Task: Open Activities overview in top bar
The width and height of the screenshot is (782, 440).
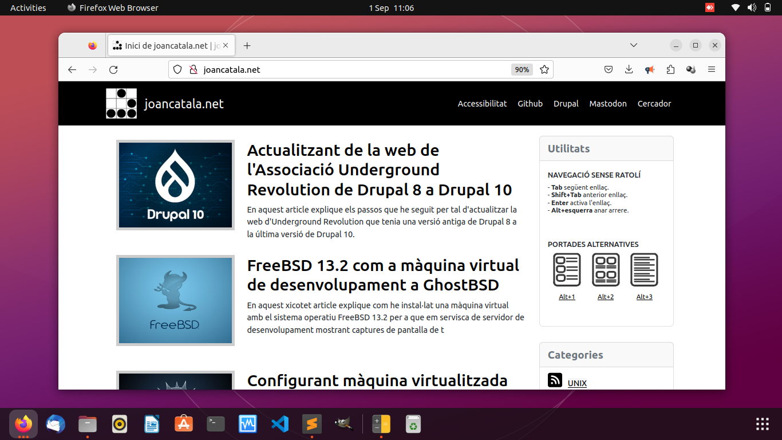Action: pos(28,7)
